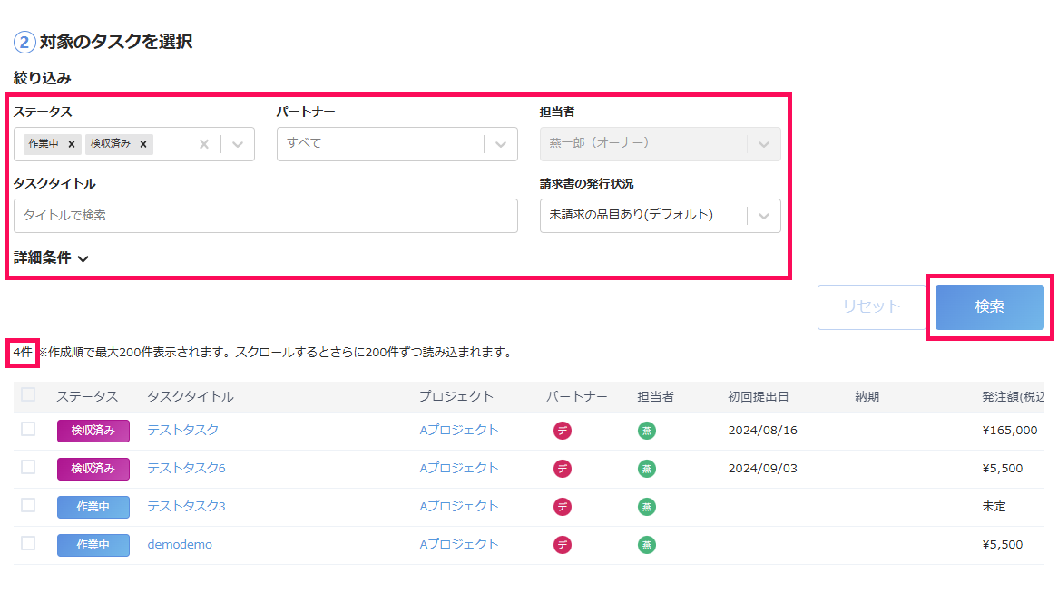Click the リセット button
The width and height of the screenshot is (1058, 612).
click(871, 306)
